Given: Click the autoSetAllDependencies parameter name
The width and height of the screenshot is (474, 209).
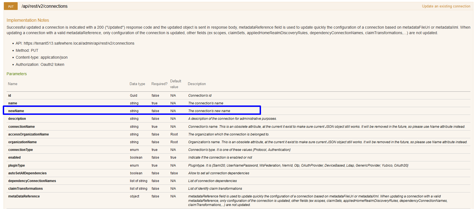Looking at the screenshot, I should [x=27, y=173].
